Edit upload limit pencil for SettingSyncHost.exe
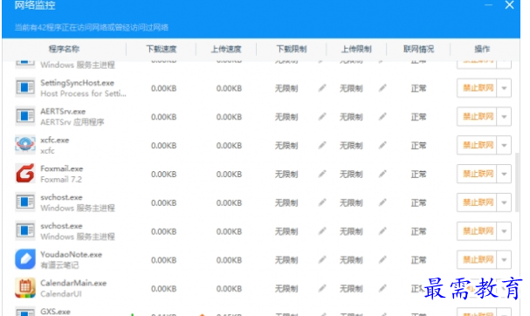This screenshot has height=316, width=530. (x=382, y=88)
